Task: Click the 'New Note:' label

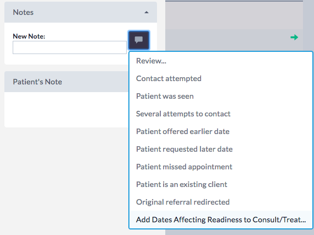Action: tap(29, 36)
